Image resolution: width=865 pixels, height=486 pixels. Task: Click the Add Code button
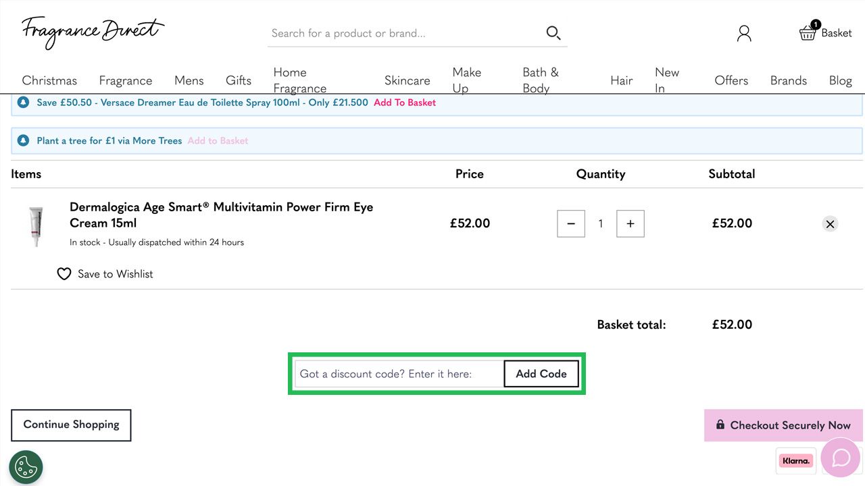point(541,374)
